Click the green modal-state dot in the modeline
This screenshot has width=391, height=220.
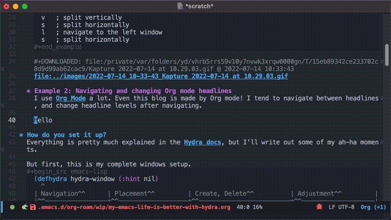12,207
